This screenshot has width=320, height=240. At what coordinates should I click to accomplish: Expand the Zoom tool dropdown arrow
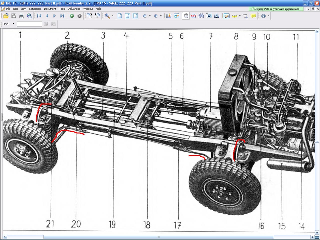(112, 16)
